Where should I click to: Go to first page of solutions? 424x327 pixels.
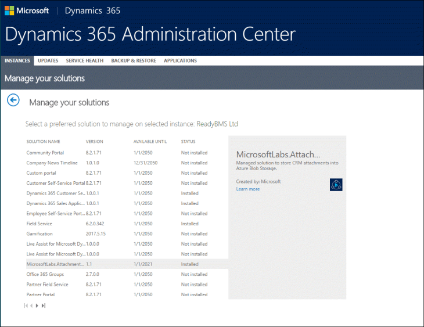[x=26, y=306]
